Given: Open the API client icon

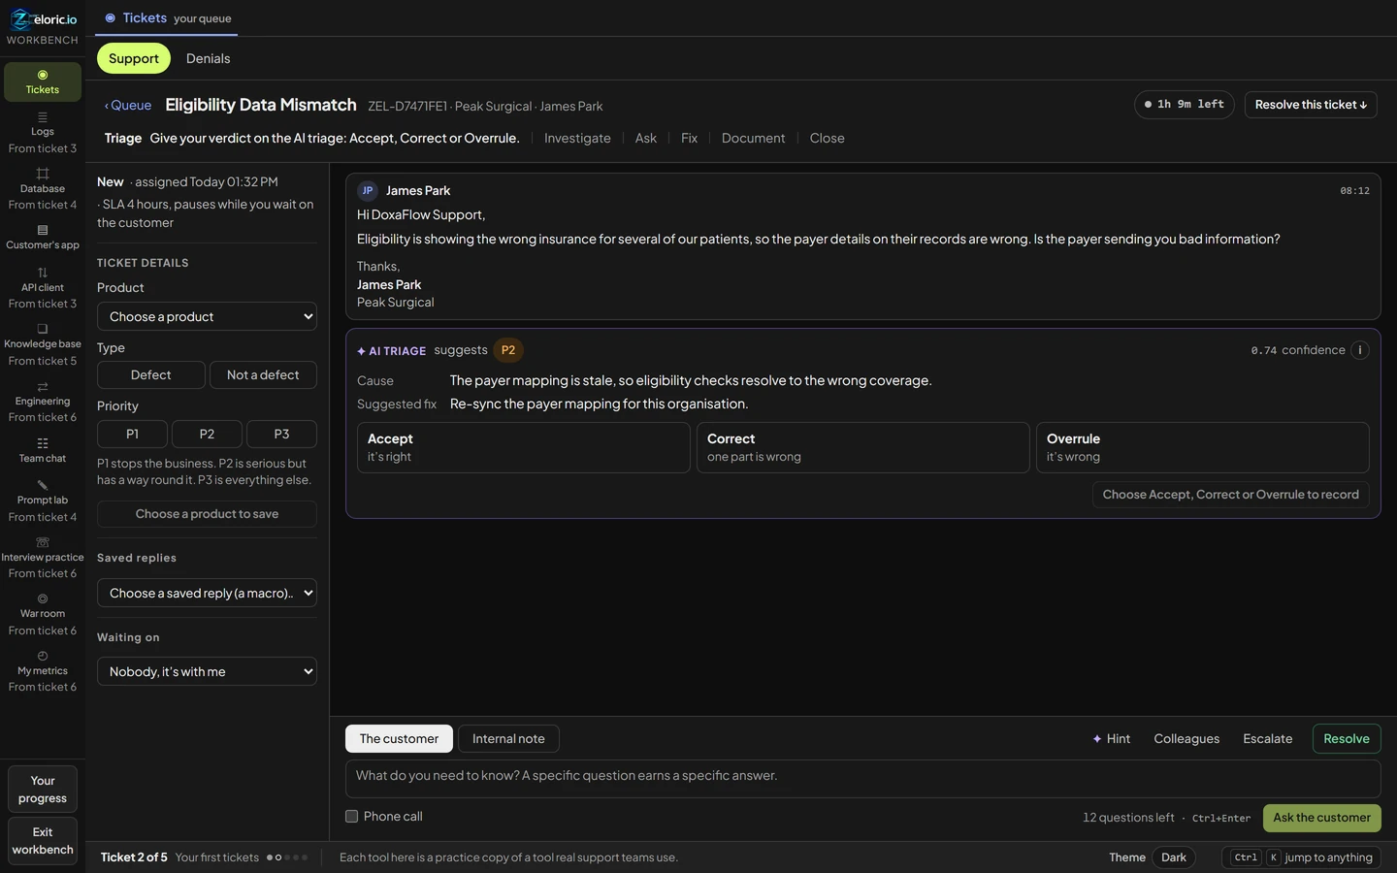Looking at the screenshot, I should point(43,273).
